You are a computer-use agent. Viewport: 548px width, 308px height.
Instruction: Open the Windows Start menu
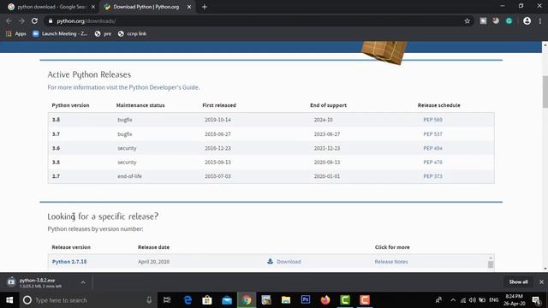point(9,300)
